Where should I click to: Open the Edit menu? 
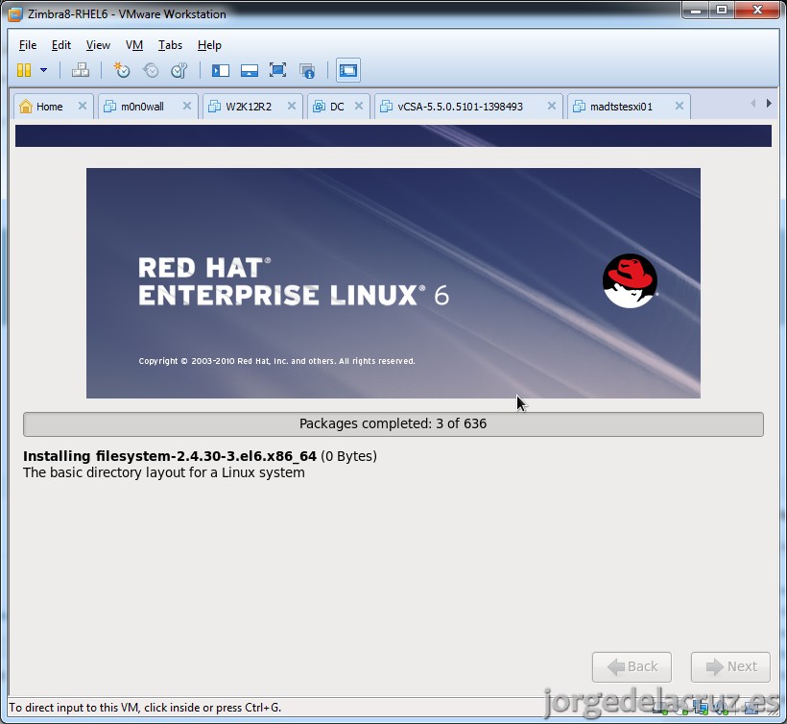[61, 45]
